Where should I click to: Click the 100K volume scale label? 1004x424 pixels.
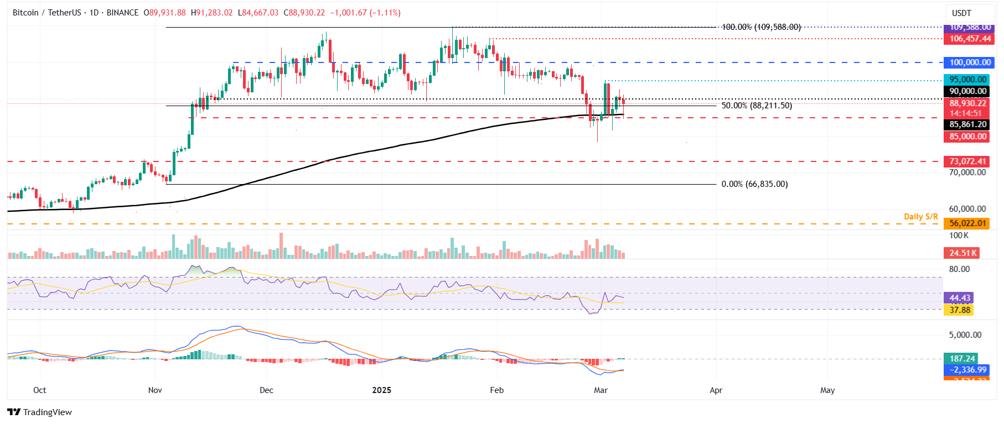coord(959,235)
